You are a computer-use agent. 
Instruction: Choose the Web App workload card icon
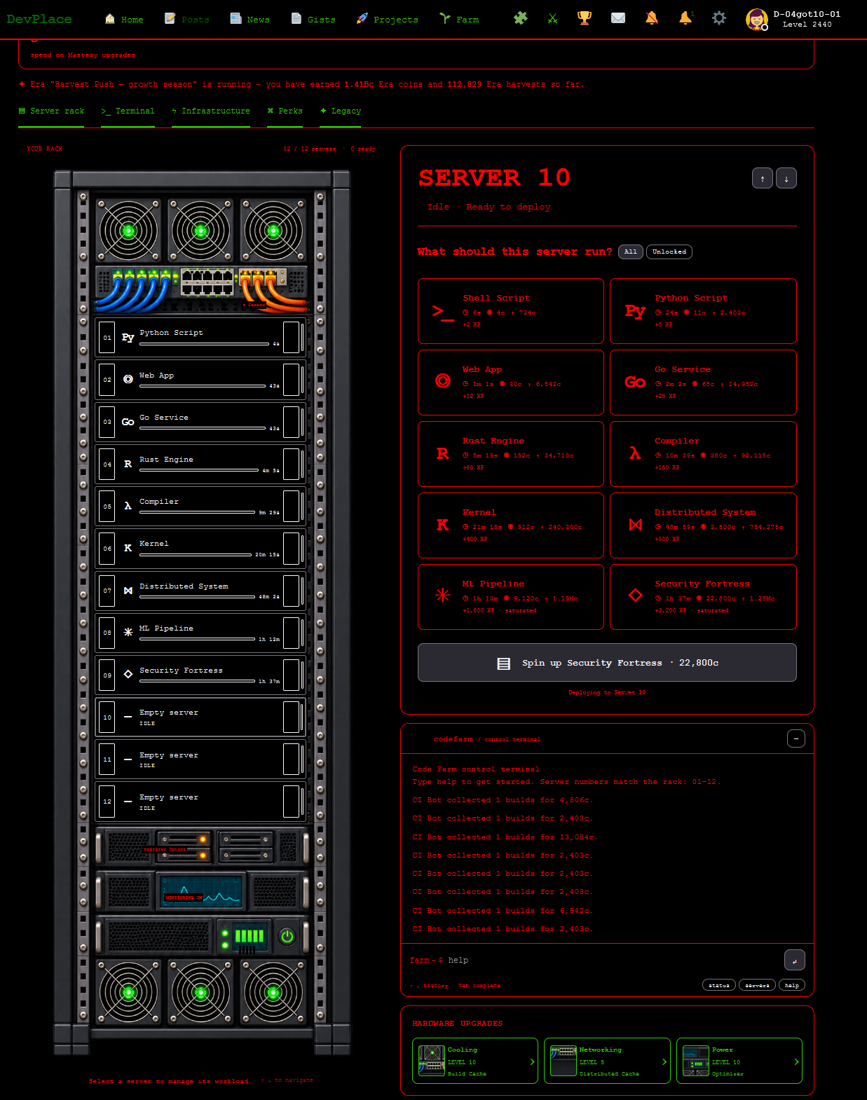click(x=443, y=381)
